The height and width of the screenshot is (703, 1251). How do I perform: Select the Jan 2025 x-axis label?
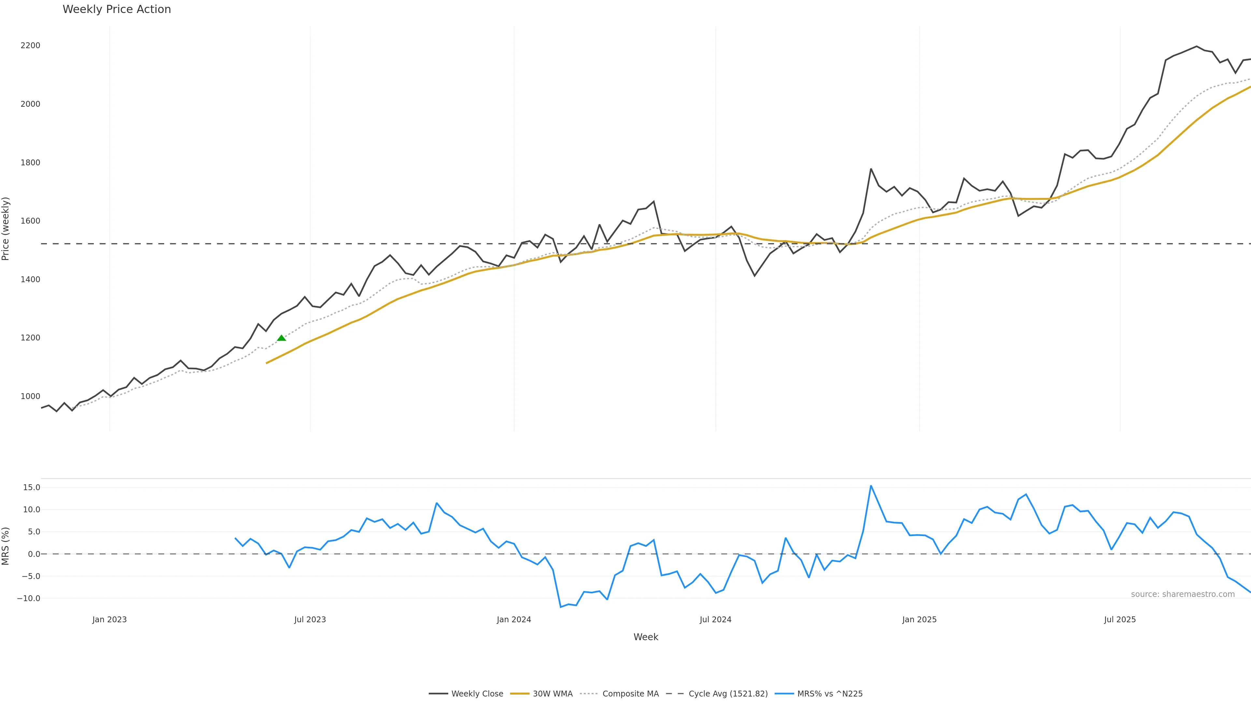click(919, 620)
